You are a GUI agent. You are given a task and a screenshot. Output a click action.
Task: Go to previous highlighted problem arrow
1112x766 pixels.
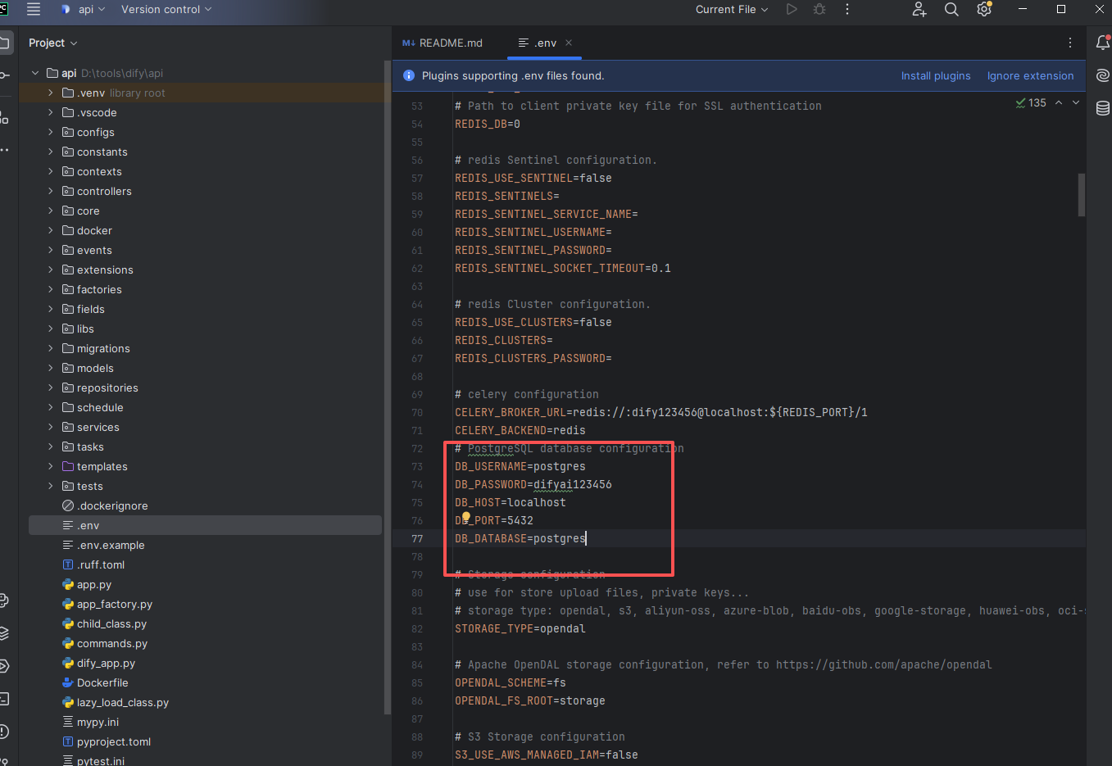coord(1059,102)
